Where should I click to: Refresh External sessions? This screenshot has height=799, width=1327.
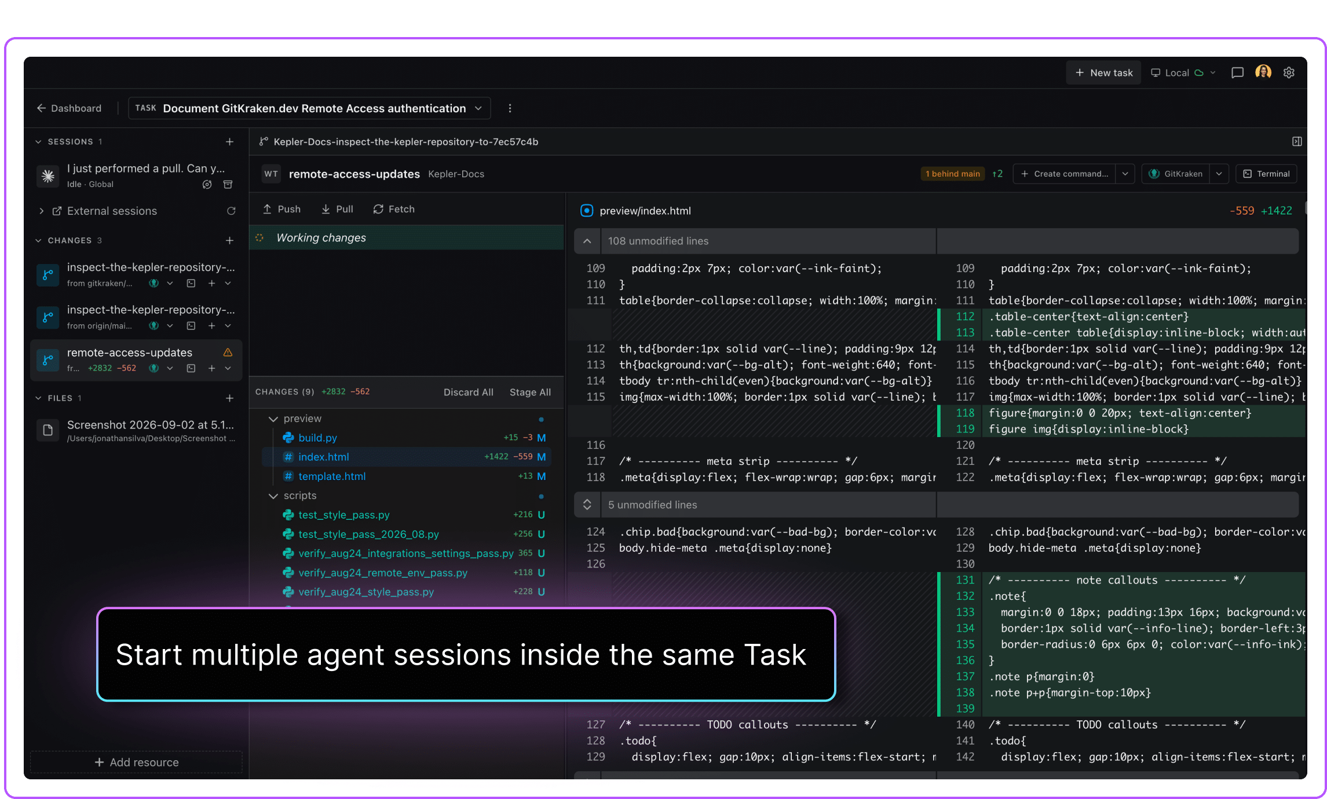(x=231, y=211)
